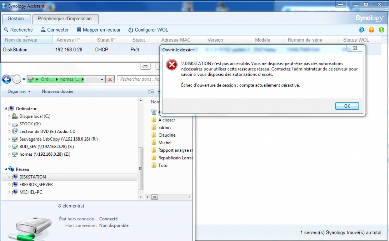Show the green info icon details
Screen dimensions: 389x241
click(382, 30)
